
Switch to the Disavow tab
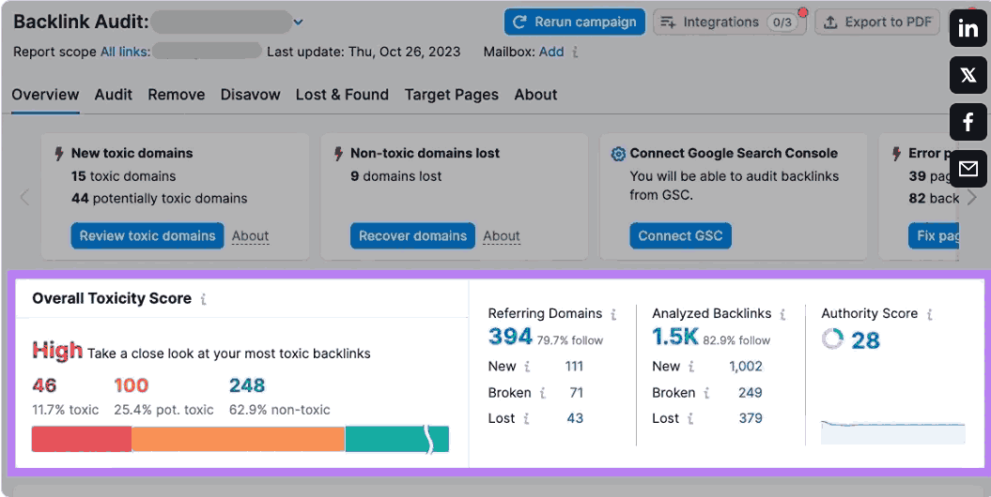click(250, 95)
